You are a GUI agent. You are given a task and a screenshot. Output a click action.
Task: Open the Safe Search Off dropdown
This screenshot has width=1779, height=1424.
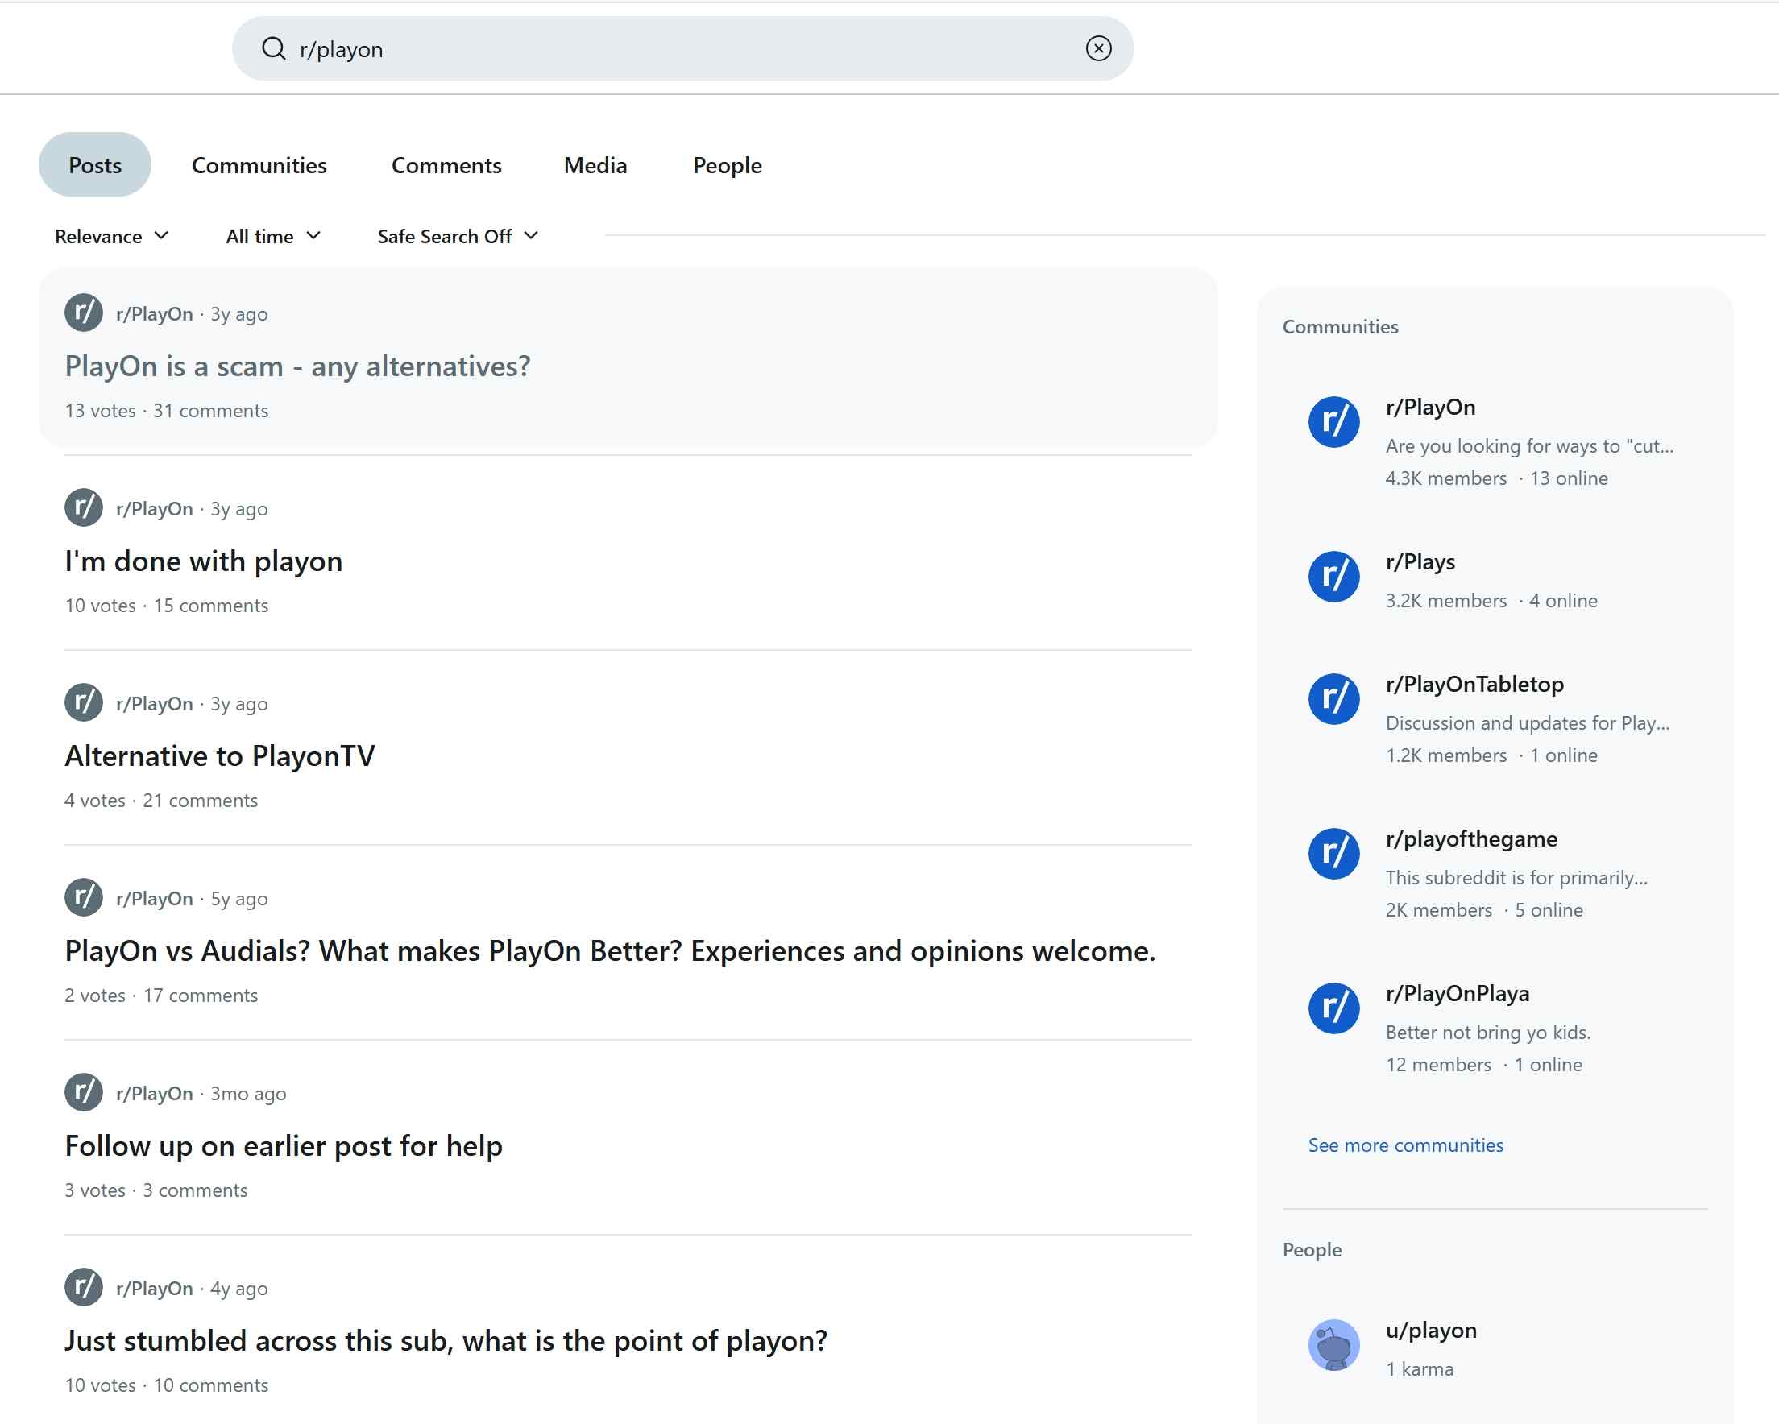click(458, 236)
